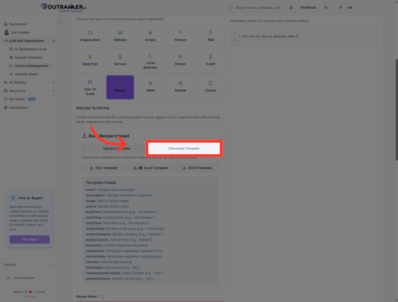Viewport: 398px width, 302px height.
Task: Select the Local Business schema type
Action: pyautogui.click(x=150, y=61)
